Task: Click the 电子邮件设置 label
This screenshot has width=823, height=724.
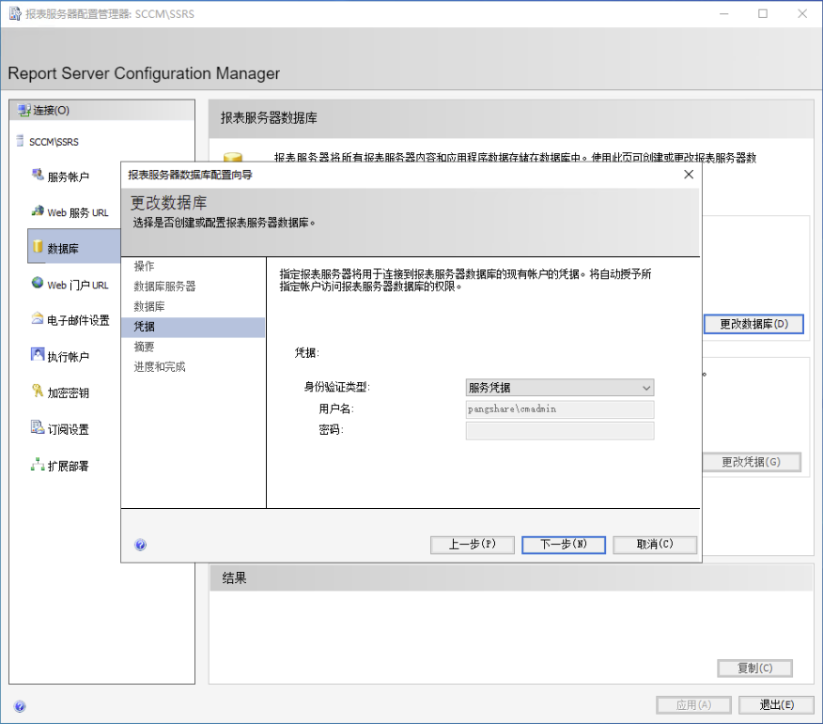Action: tap(78, 320)
